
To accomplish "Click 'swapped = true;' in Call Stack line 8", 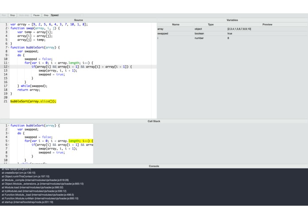I will [52, 153].
